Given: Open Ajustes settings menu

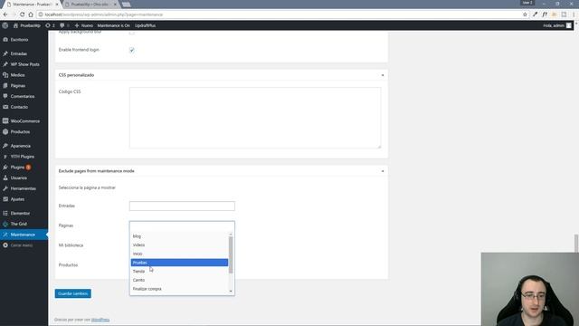Looking at the screenshot, I should [17, 199].
